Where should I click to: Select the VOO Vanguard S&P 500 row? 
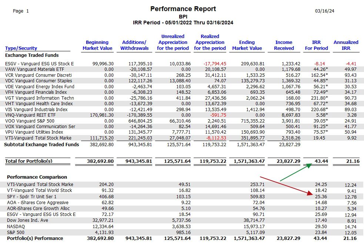point(182,121)
